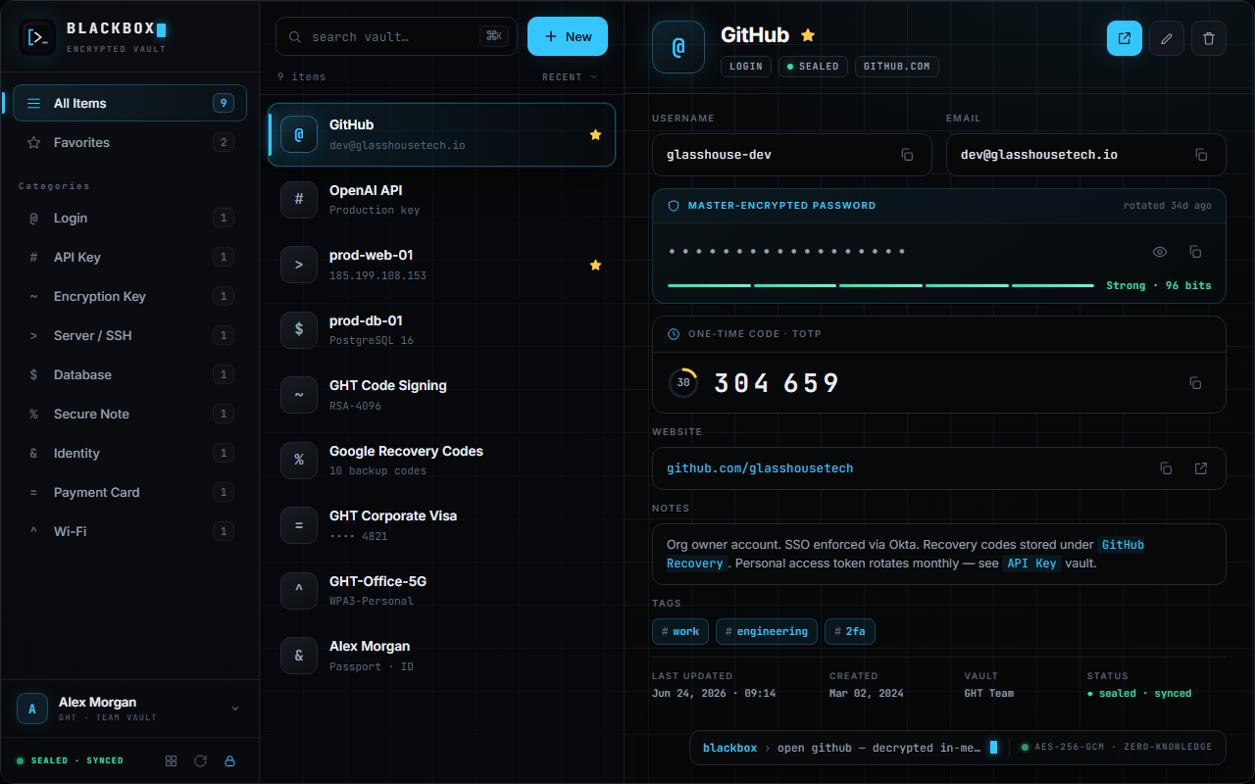This screenshot has width=1255, height=784.
Task: Select the Alex Morgan identity ampersand icon
Action: point(299,656)
